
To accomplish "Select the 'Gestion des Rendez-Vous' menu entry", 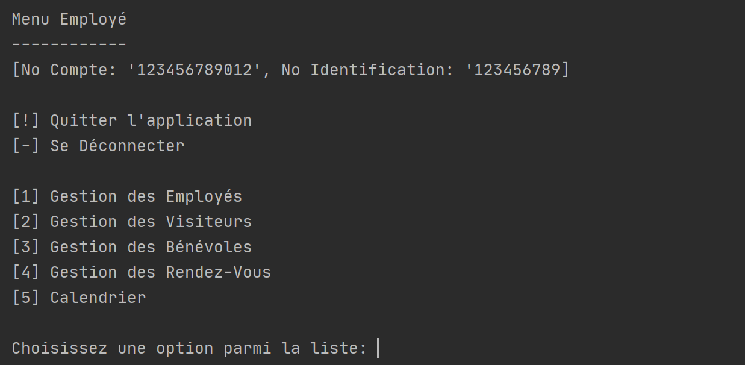I will click(x=142, y=272).
